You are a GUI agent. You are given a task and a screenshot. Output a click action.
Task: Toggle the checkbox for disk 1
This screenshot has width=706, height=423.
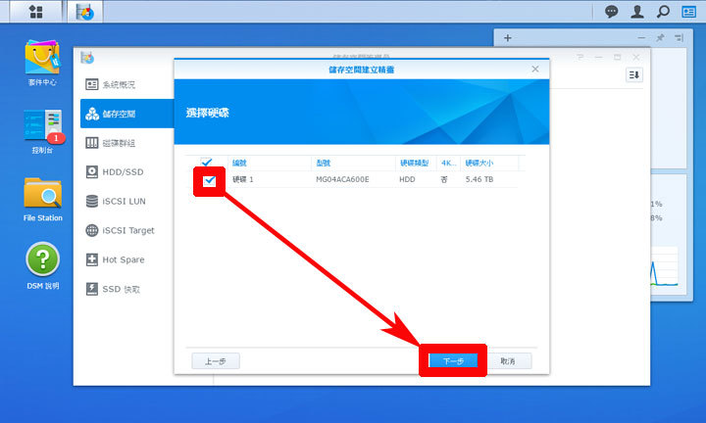pos(210,181)
